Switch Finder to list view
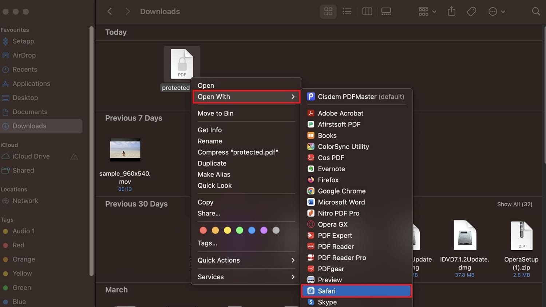The width and height of the screenshot is (546, 307). pos(347,12)
